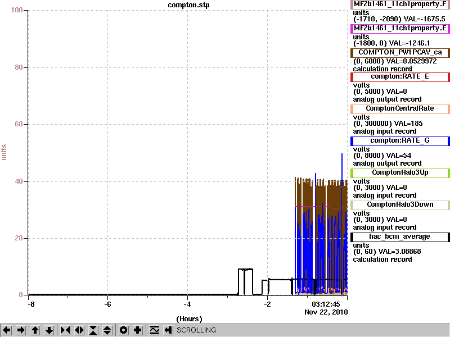
Task: Click the (Hours) x-axis label
Action: (x=189, y=319)
